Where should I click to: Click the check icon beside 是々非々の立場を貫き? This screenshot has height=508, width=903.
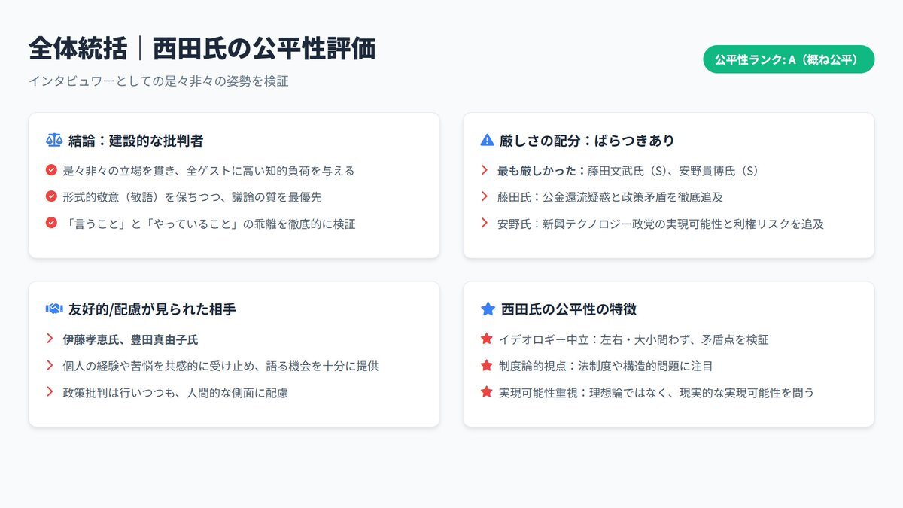pyautogui.click(x=51, y=171)
